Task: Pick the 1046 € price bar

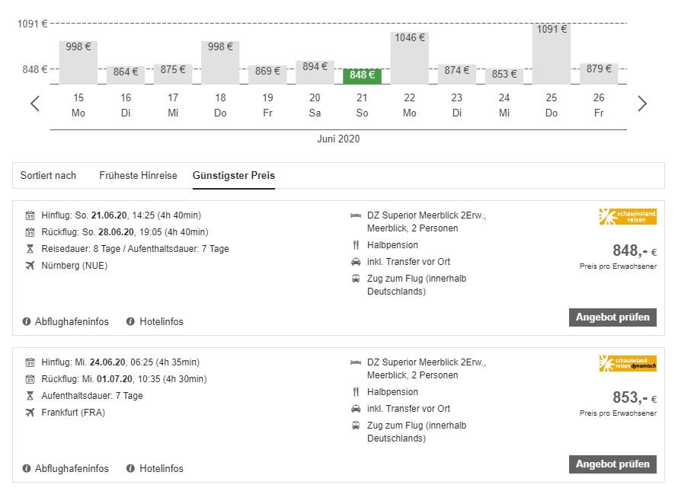Action: tap(410, 57)
